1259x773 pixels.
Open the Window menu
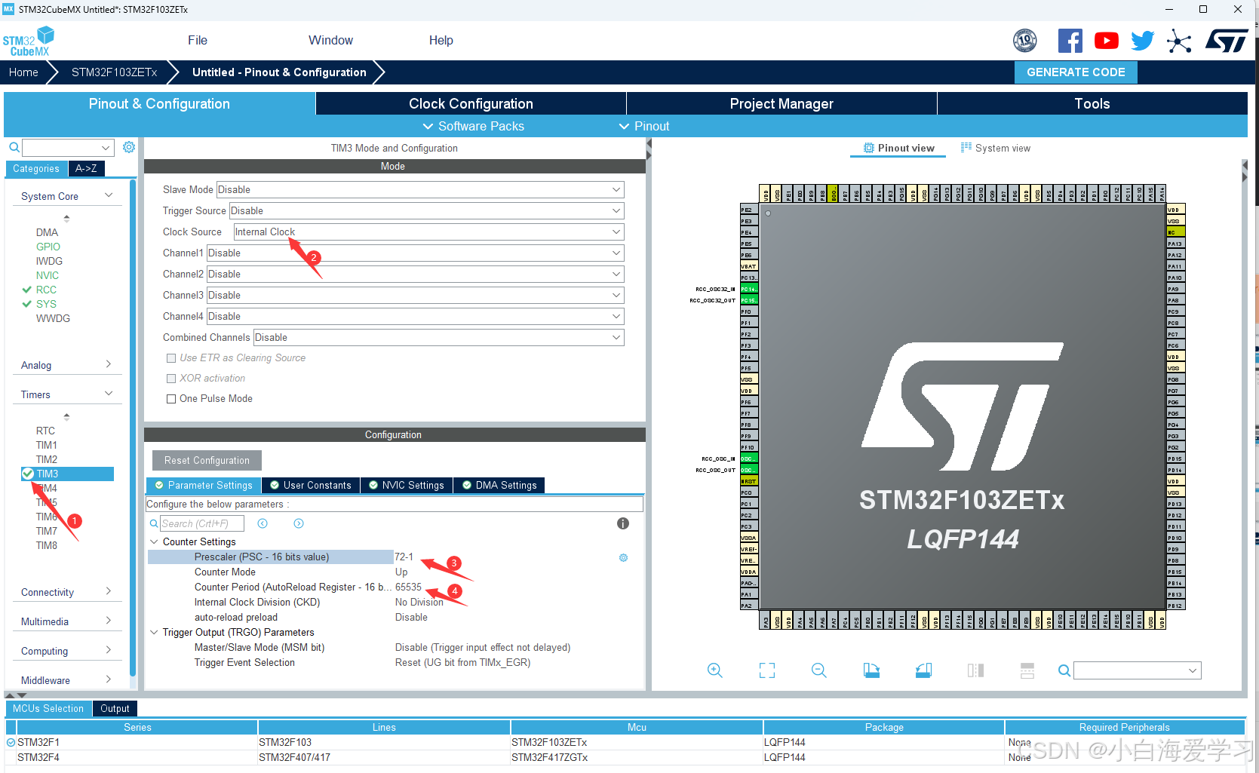pos(330,41)
